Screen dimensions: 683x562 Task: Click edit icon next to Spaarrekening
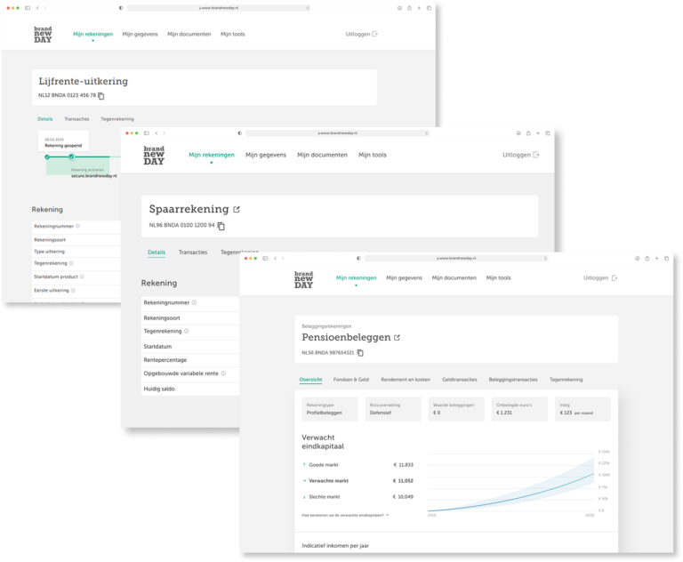(237, 210)
